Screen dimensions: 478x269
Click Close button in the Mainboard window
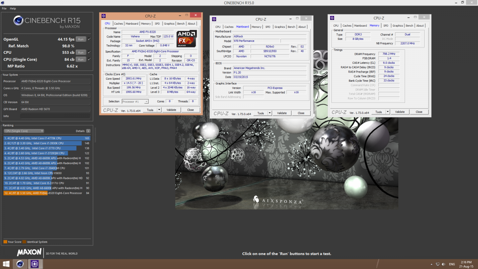coord(301,113)
